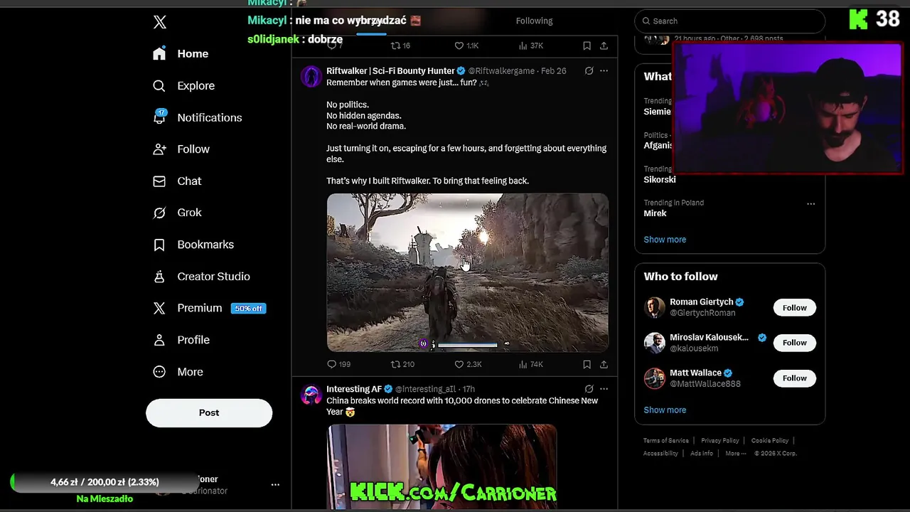Expand the footer More menu

click(x=736, y=454)
